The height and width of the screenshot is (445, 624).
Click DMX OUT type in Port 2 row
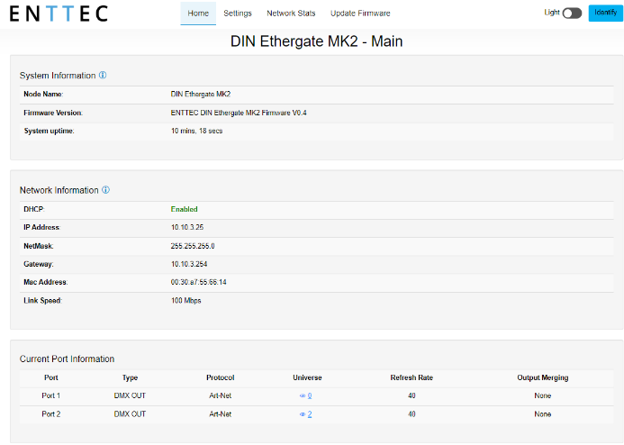click(130, 414)
